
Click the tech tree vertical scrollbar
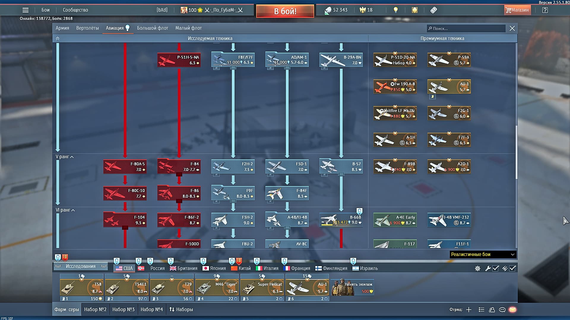[516, 152]
